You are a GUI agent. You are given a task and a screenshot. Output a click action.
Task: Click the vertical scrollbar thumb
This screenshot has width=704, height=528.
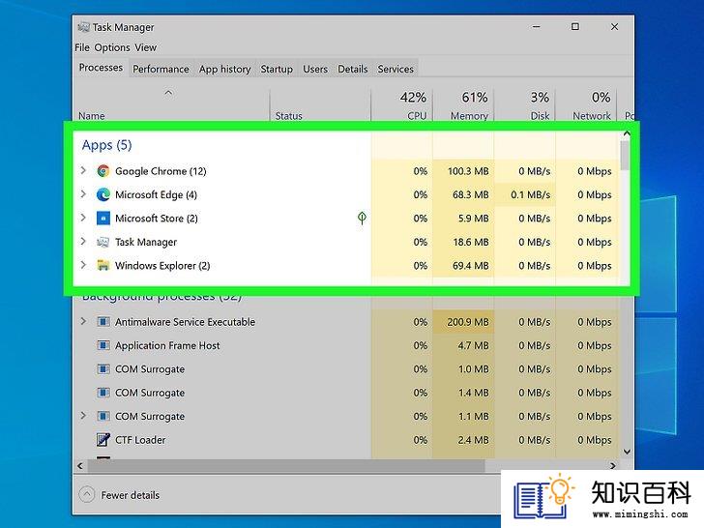(x=625, y=156)
